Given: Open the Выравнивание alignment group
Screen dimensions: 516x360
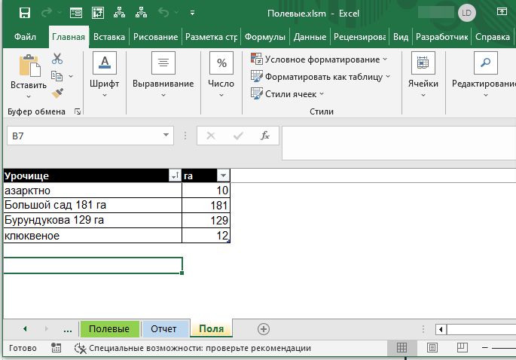Looking at the screenshot, I should [x=163, y=75].
